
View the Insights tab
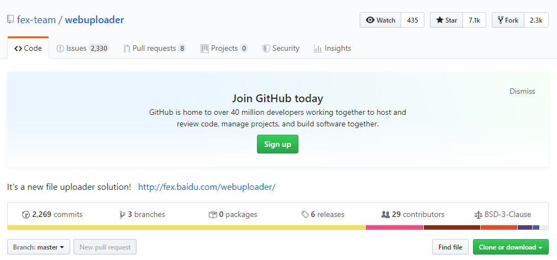pyautogui.click(x=333, y=48)
